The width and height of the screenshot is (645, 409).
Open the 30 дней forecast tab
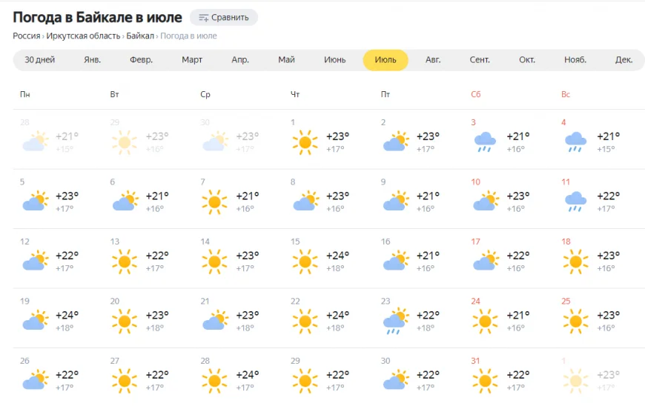[39, 60]
